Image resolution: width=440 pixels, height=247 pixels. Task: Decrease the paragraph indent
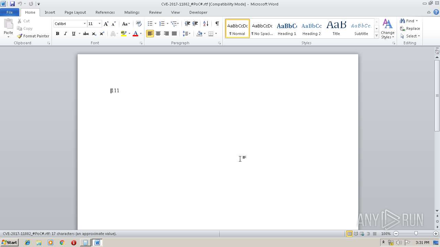click(x=187, y=24)
